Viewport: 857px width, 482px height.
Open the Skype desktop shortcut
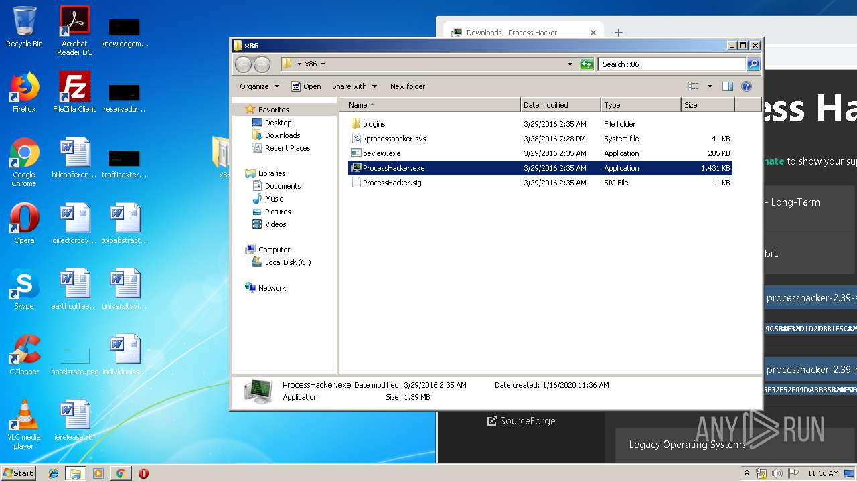pos(24,289)
